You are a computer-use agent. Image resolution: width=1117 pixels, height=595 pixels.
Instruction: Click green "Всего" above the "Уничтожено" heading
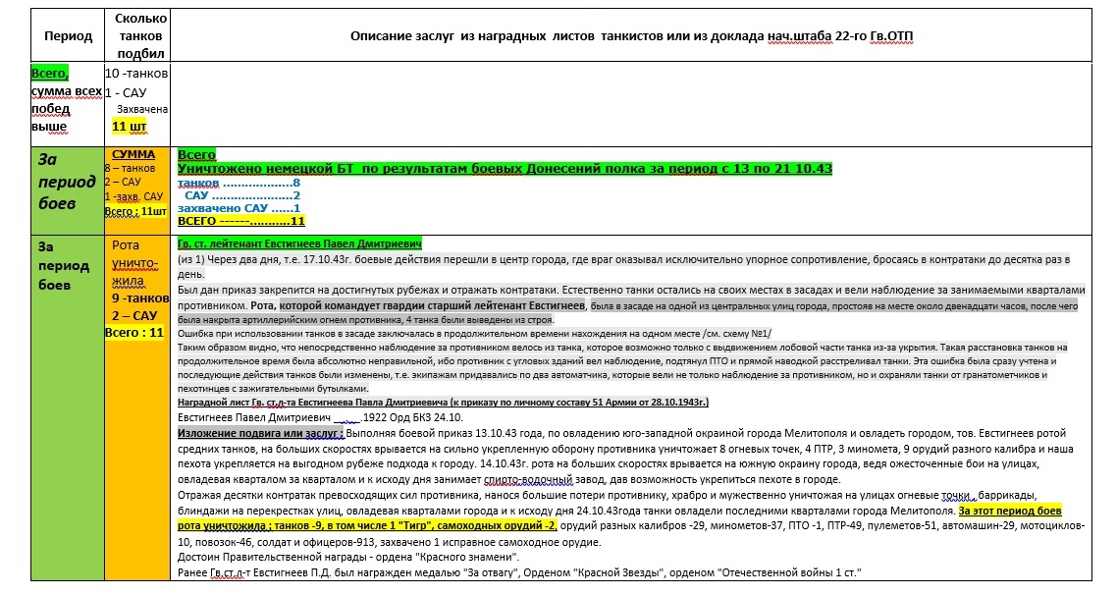[196, 154]
